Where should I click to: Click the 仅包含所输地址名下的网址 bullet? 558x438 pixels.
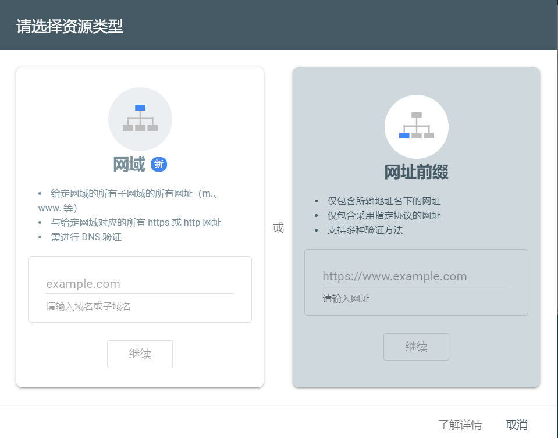click(x=384, y=201)
